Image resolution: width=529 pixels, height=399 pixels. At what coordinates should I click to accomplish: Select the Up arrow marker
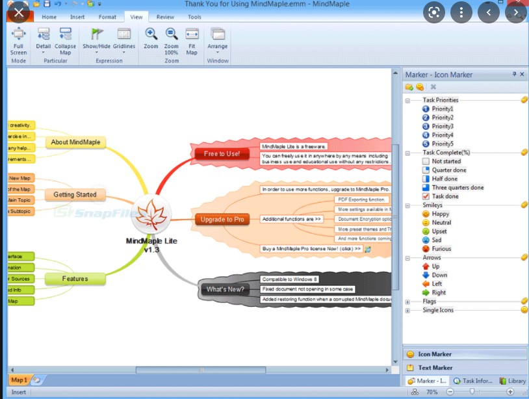(x=426, y=266)
